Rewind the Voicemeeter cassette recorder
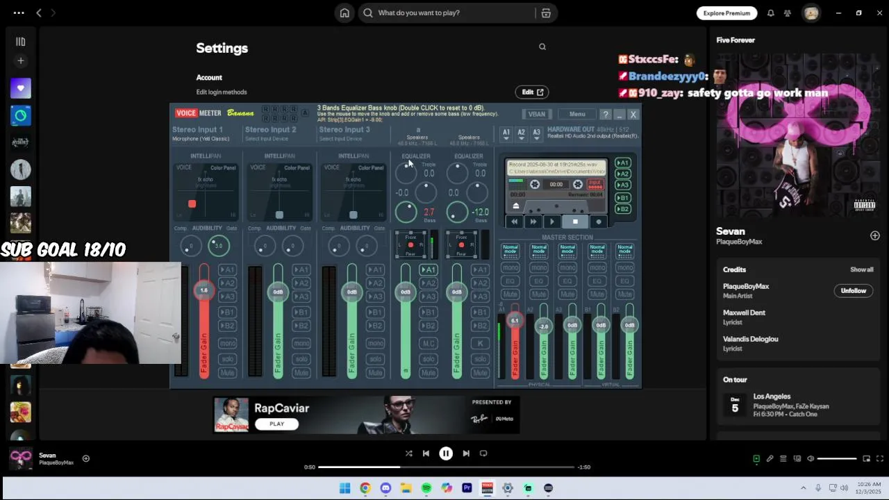 pyautogui.click(x=515, y=222)
